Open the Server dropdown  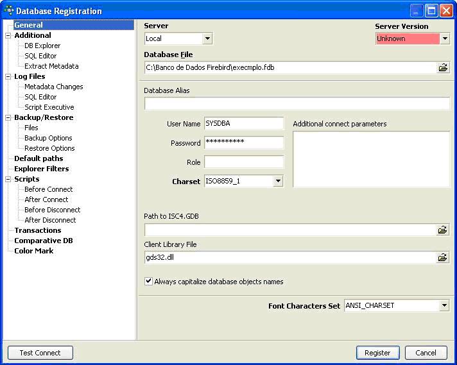point(207,39)
